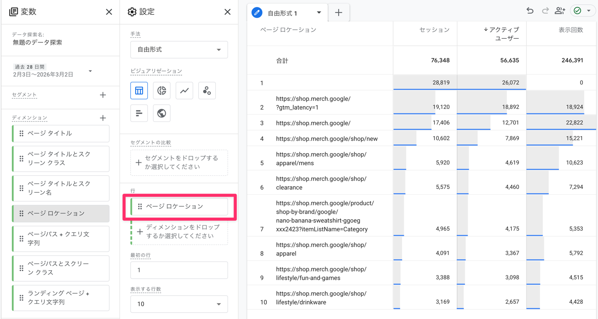Viewport: 598px width, 319px height.
Task: Switch to line chart visualization
Action: pos(184,91)
